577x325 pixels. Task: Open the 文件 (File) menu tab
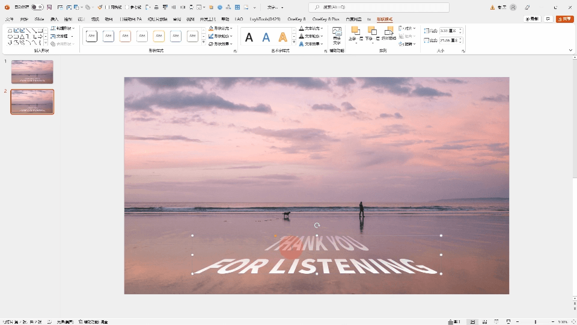(x=10, y=19)
